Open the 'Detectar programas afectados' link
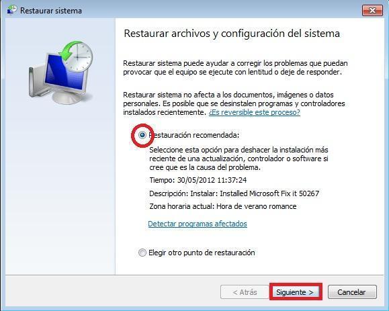Image resolution: width=389 pixels, height=311 pixels. (x=198, y=224)
